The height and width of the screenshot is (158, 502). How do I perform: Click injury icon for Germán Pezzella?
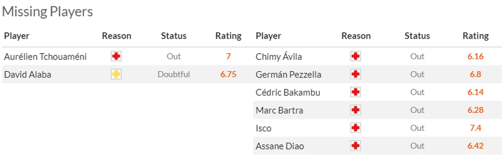[356, 74]
